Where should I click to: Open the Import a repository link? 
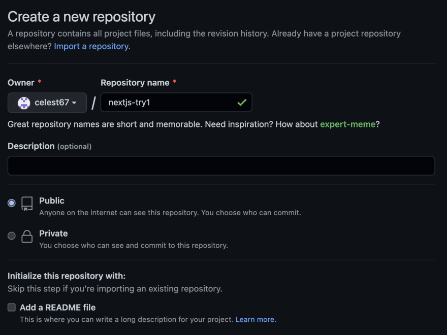92,46
